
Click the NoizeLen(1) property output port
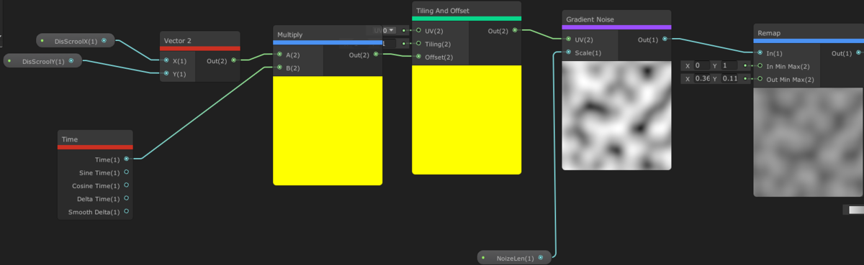[540, 258]
